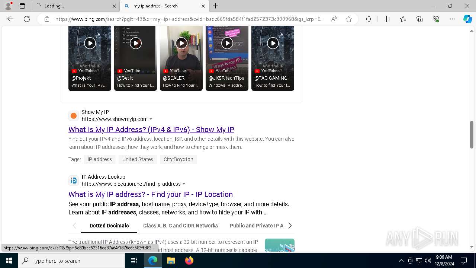Viewport: 476px width, 268px height.
Task: Go back to the previous page
Action: point(10,19)
